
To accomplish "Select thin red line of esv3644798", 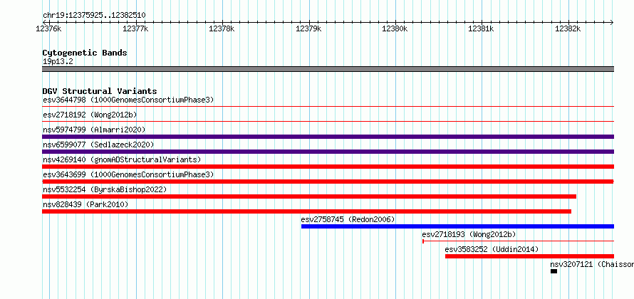I will pos(328,106).
